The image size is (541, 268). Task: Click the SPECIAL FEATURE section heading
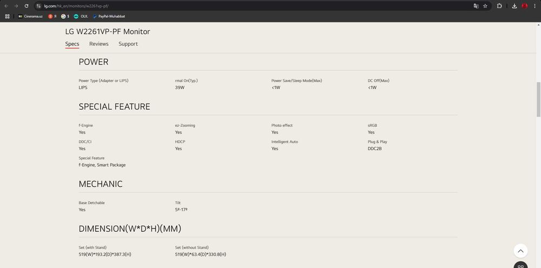(114, 107)
